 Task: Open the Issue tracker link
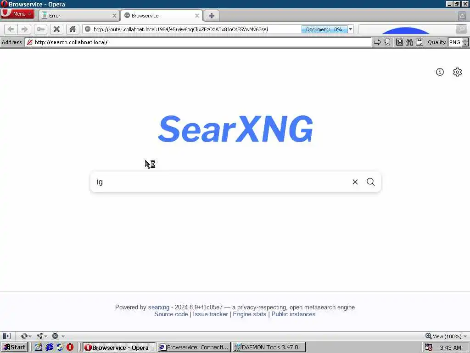click(210, 314)
